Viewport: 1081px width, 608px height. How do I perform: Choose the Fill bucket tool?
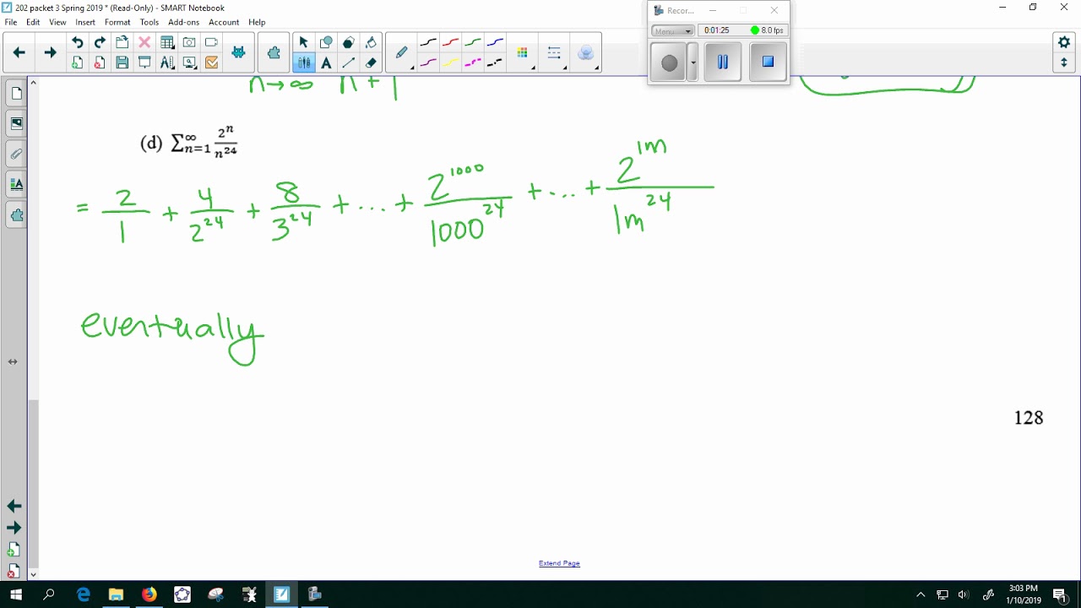pyautogui.click(x=371, y=42)
